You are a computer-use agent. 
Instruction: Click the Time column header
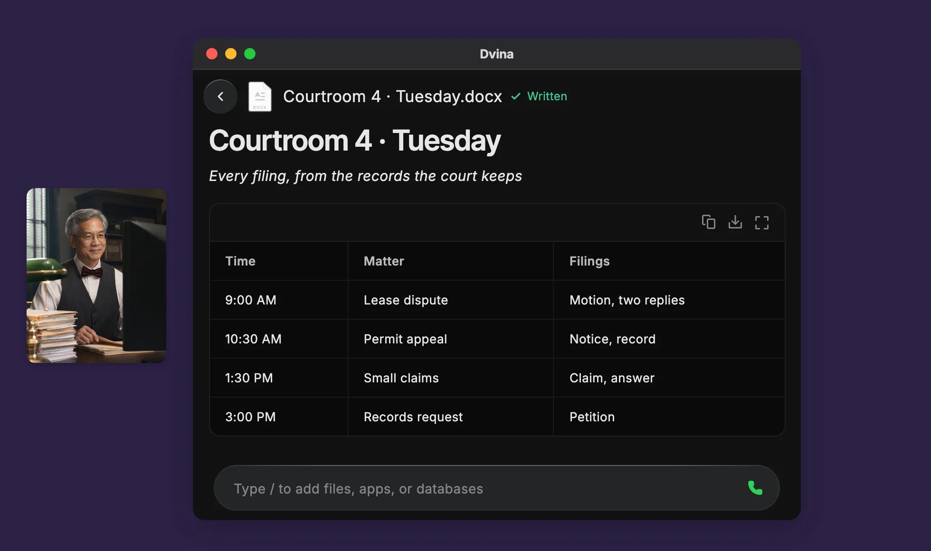pyautogui.click(x=279, y=261)
